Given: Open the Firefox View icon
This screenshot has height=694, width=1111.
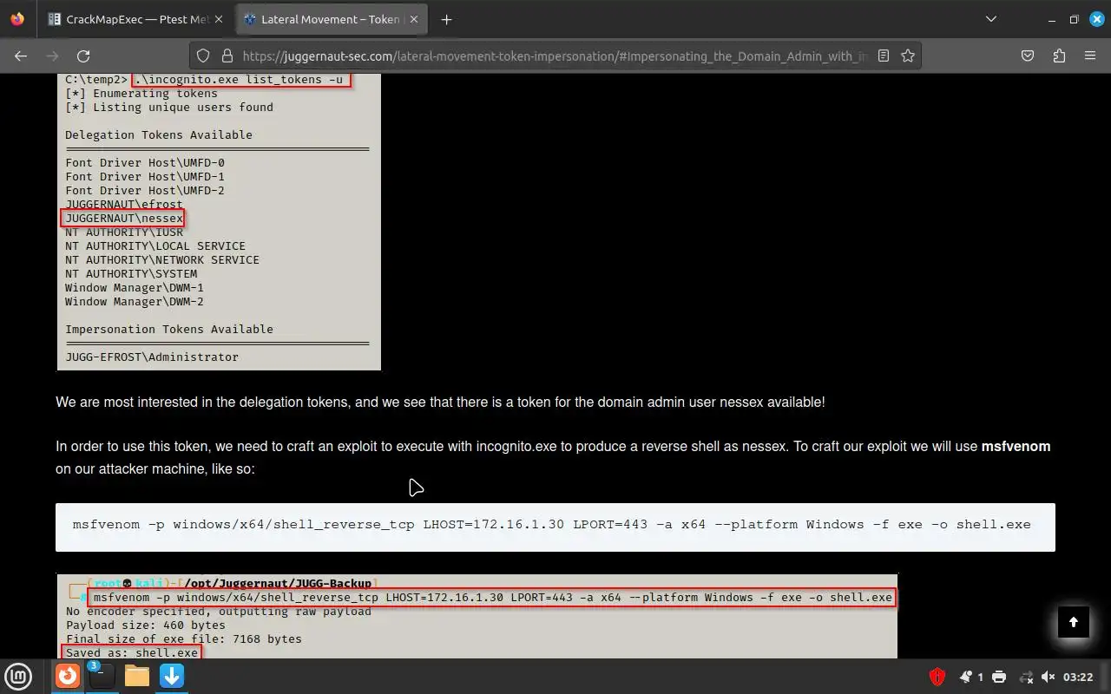Looking at the screenshot, I should click(17, 19).
